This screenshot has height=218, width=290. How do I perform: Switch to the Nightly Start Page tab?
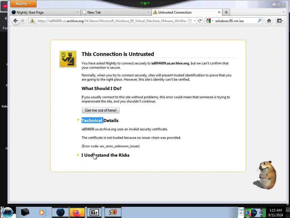pos(46,12)
